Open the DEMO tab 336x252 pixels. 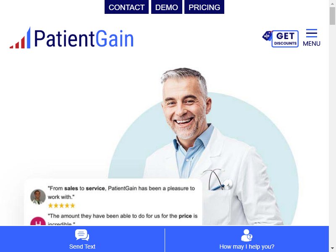click(167, 7)
